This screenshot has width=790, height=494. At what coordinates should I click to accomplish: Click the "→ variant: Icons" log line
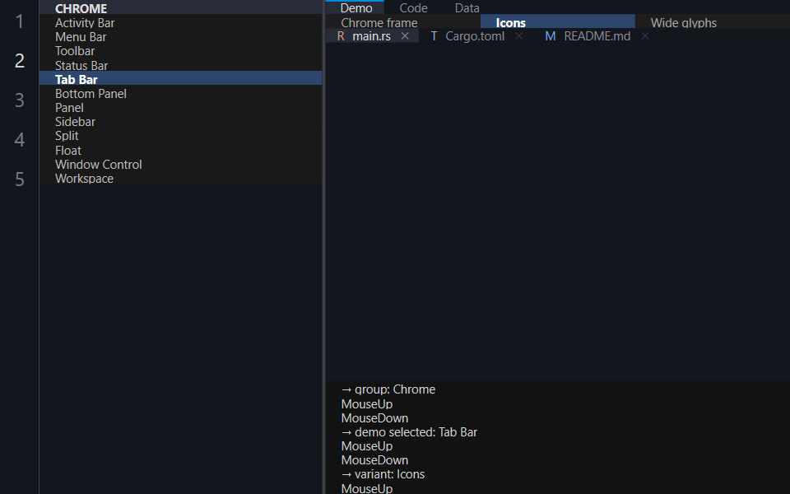tap(383, 474)
